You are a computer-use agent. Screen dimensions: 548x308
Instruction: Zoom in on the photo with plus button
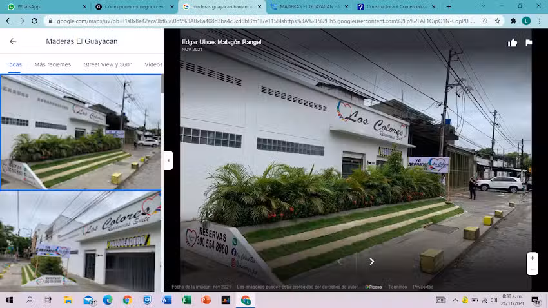coord(532,258)
